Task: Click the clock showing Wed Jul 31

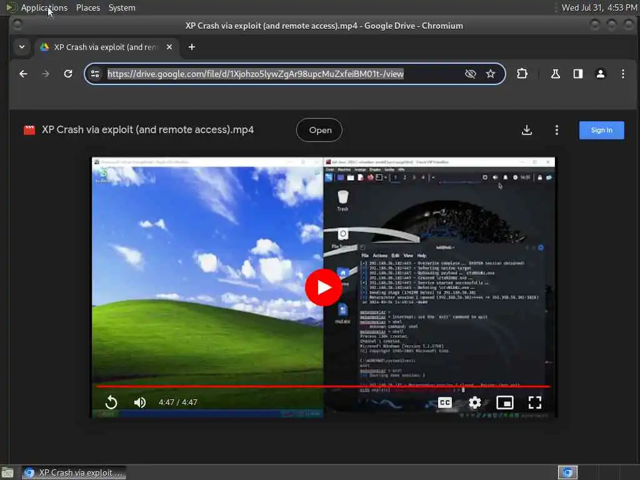Action: click(x=599, y=7)
